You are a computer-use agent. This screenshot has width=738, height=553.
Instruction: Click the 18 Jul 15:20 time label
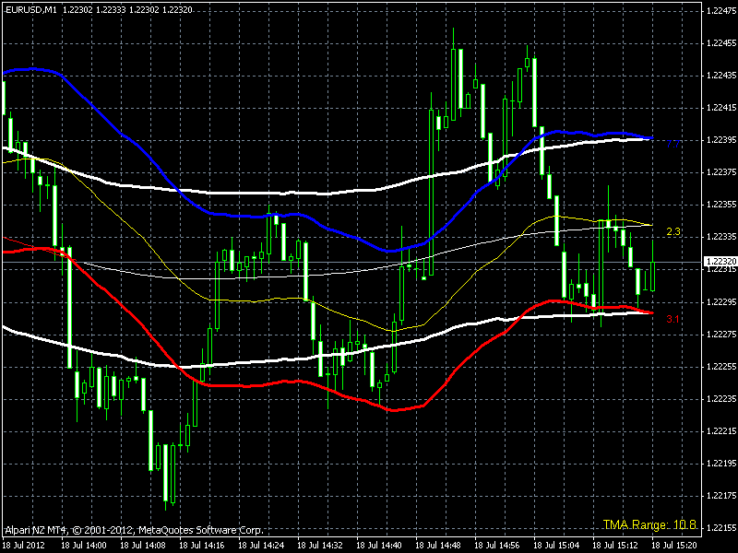674,546
